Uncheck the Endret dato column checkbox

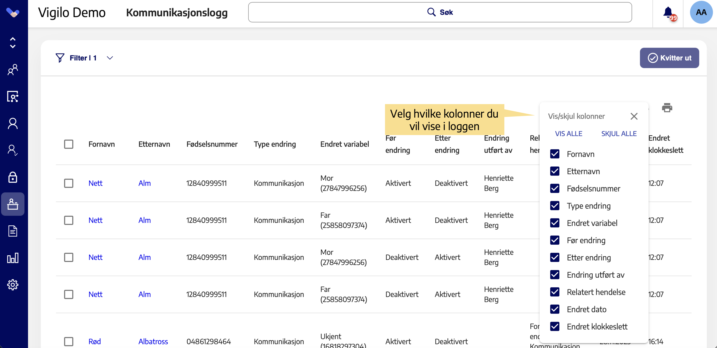(x=554, y=309)
